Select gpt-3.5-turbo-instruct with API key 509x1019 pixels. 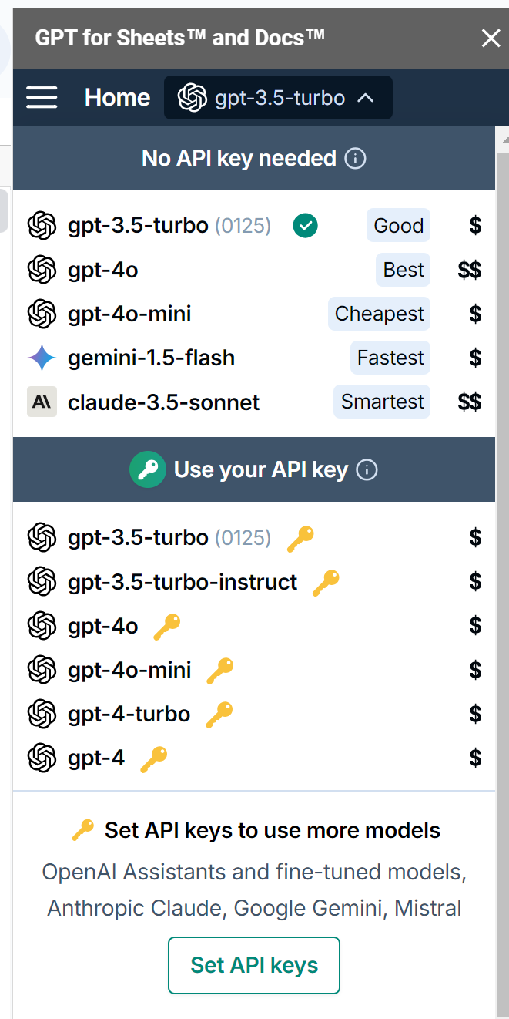(254, 582)
